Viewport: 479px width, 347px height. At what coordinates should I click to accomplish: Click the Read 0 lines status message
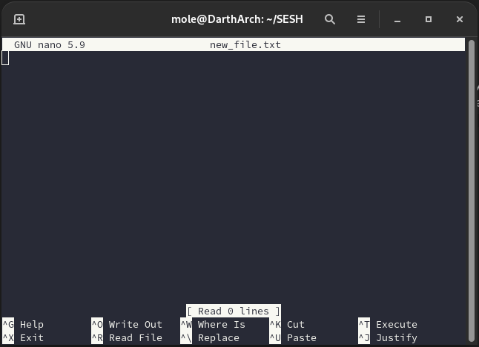point(234,311)
